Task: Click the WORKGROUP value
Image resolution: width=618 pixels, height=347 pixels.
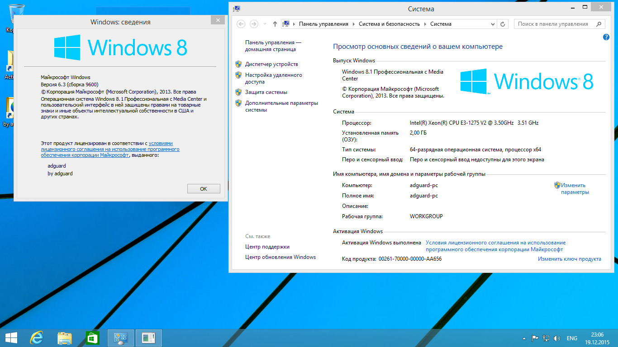Action: click(x=426, y=216)
